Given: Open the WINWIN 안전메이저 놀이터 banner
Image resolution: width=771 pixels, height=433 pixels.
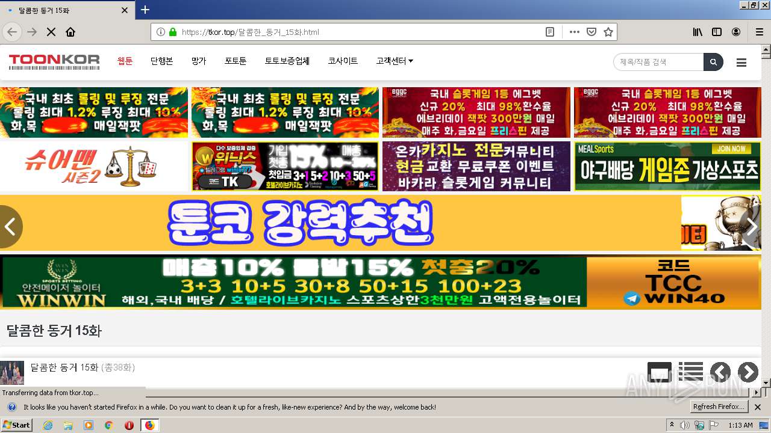Looking at the screenshot, I should (381, 282).
